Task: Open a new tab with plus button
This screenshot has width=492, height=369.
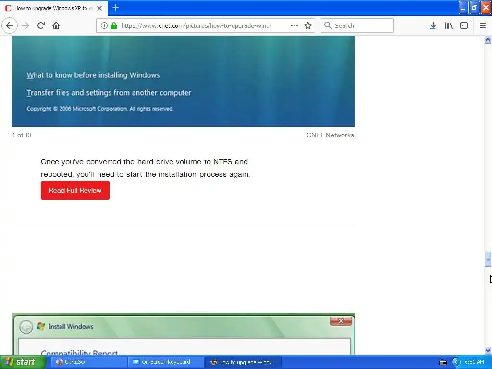Action: [116, 8]
